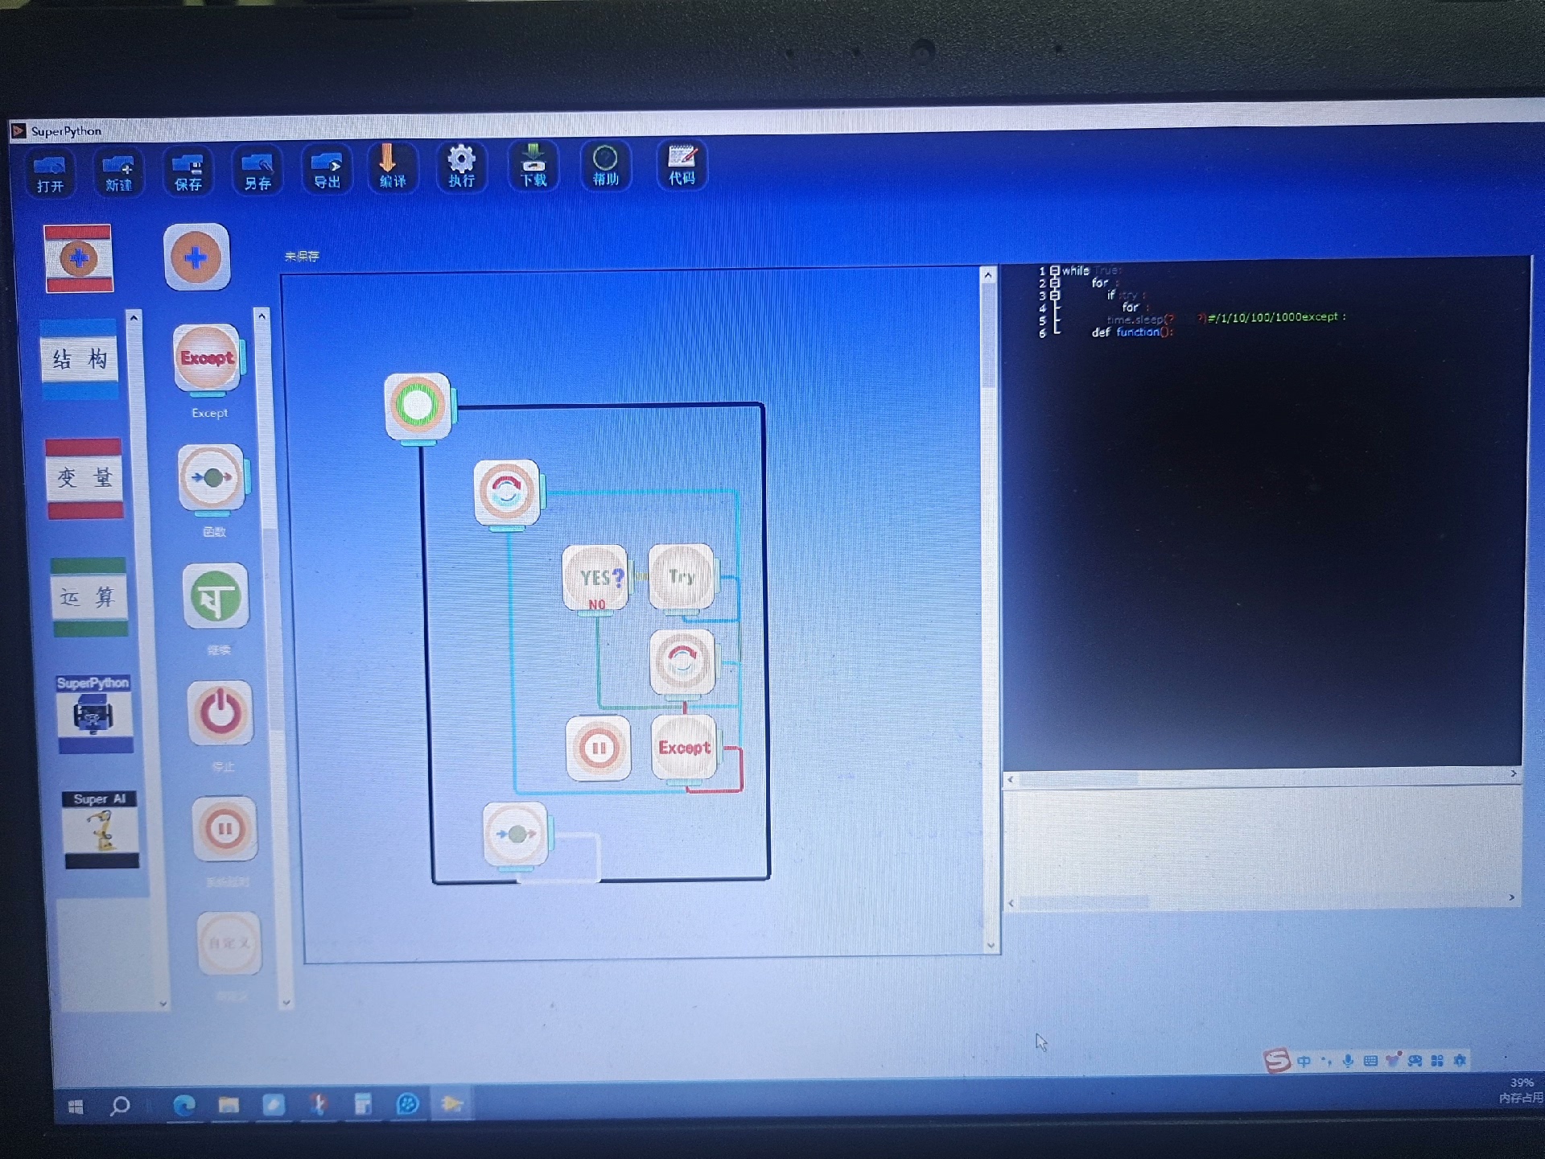Open the 结构 structure category tab
1545x1159 pixels.
point(80,359)
